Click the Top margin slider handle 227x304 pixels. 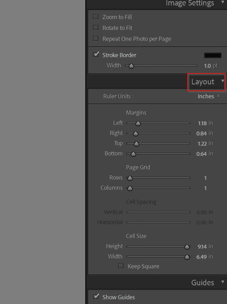[136, 144]
